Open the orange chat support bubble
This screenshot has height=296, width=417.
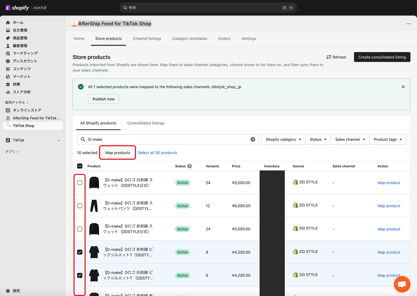pos(402,284)
